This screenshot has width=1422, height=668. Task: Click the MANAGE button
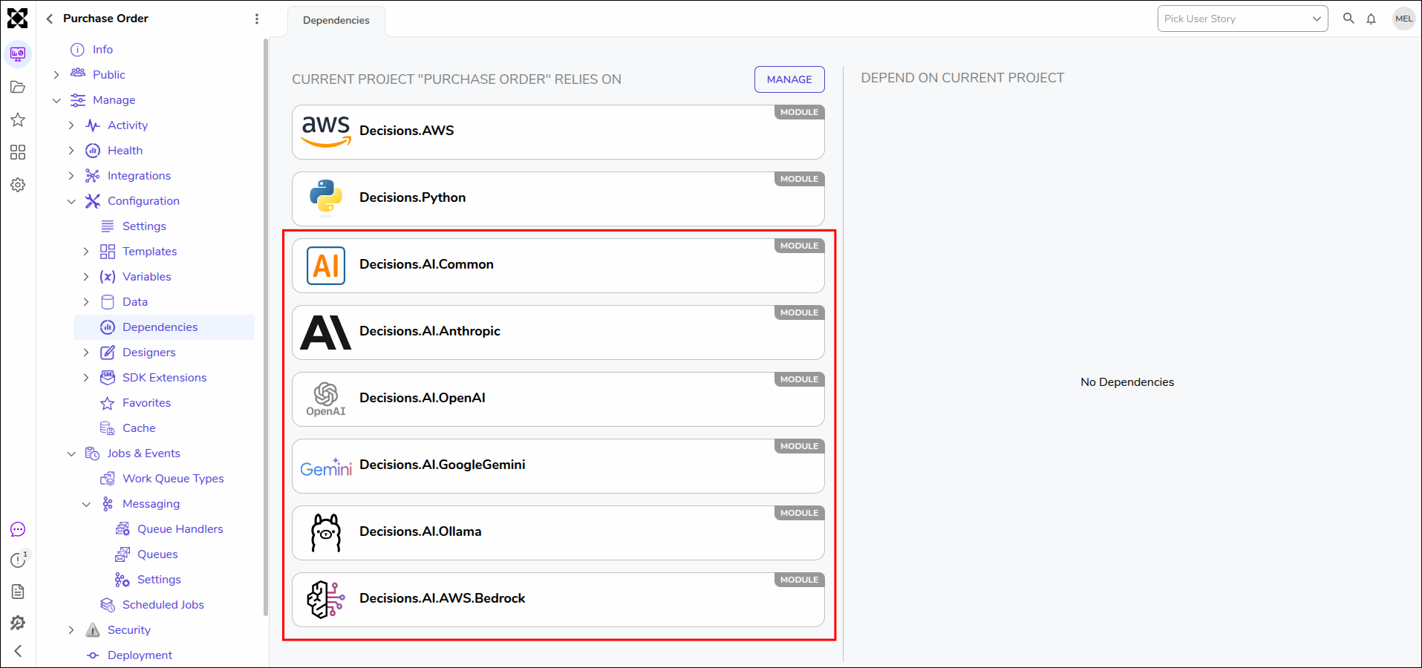(x=789, y=79)
